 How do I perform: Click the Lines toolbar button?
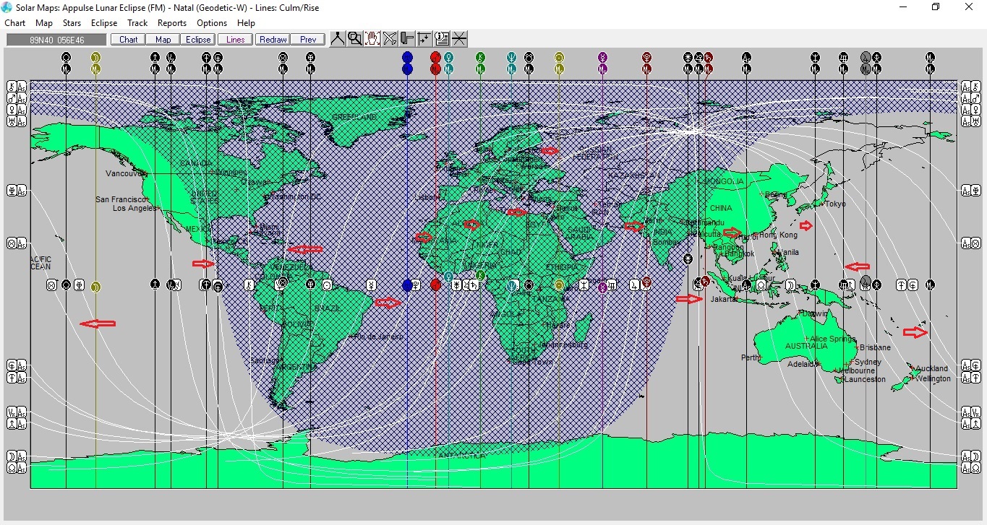point(235,40)
